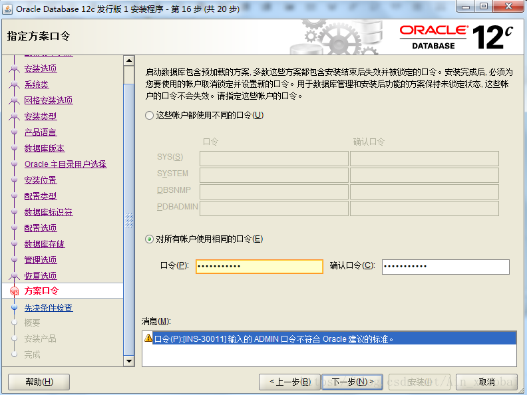The image size is (527, 395).
Task: Click sidebar scrollbar down arrow
Action: pos(129,361)
